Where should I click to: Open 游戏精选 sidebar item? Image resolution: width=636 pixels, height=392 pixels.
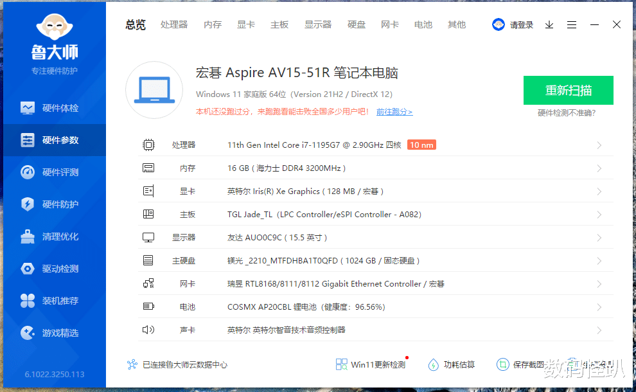point(55,333)
